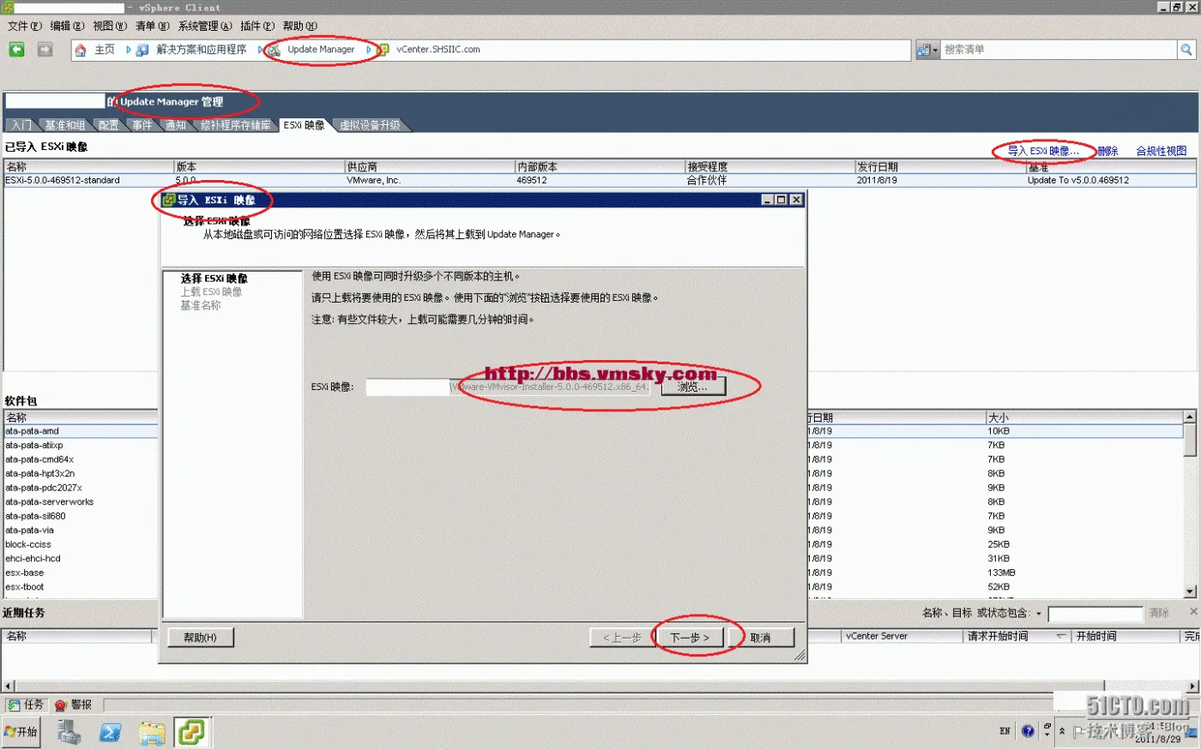1201x750 pixels.
Task: Sort by 发行日期 column header
Action: coord(939,166)
